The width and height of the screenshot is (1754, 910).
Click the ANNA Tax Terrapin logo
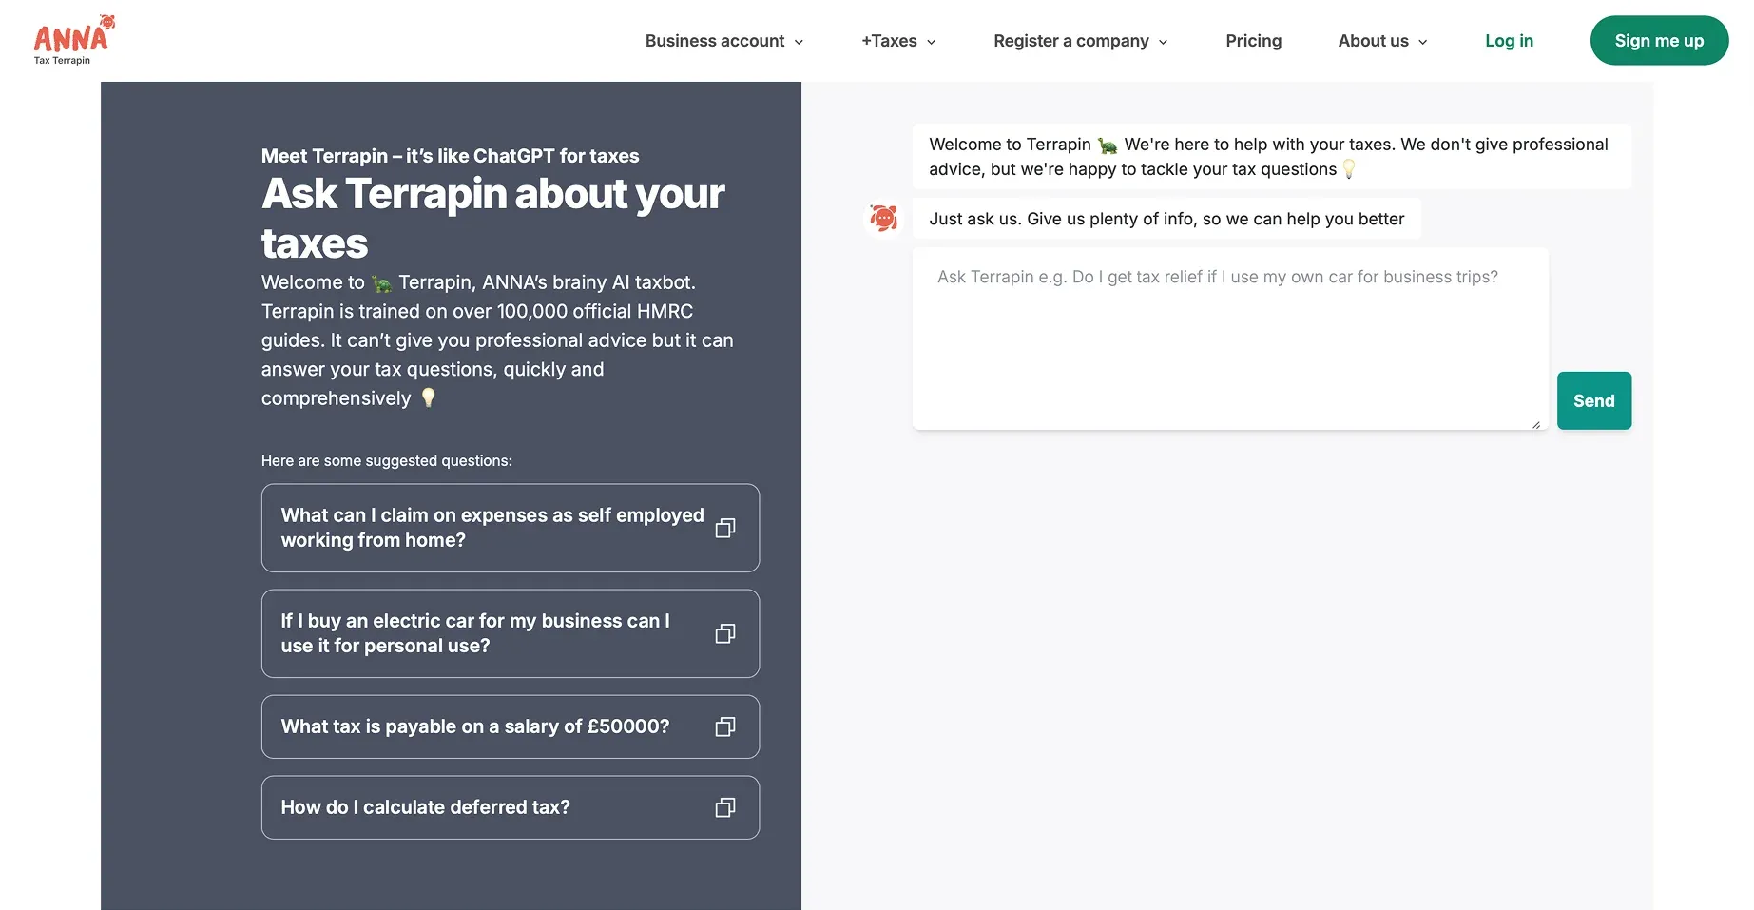74,40
